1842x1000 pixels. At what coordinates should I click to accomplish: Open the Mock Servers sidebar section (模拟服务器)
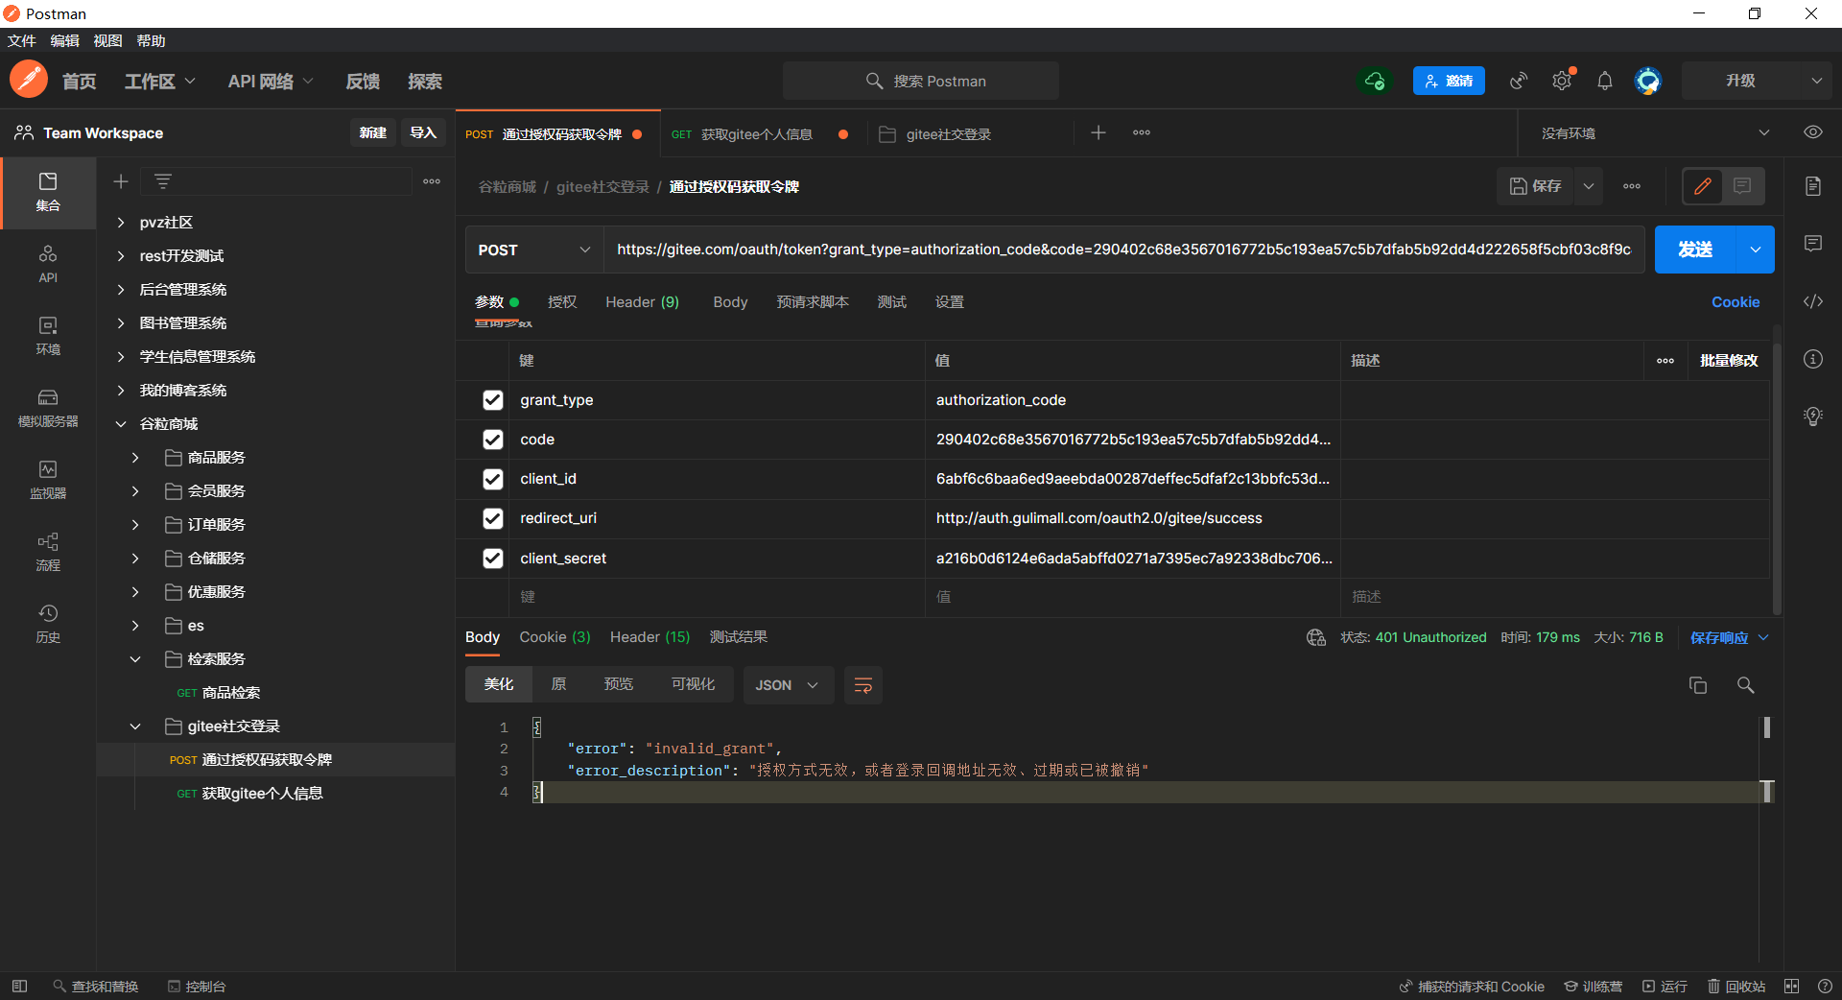[x=48, y=408]
